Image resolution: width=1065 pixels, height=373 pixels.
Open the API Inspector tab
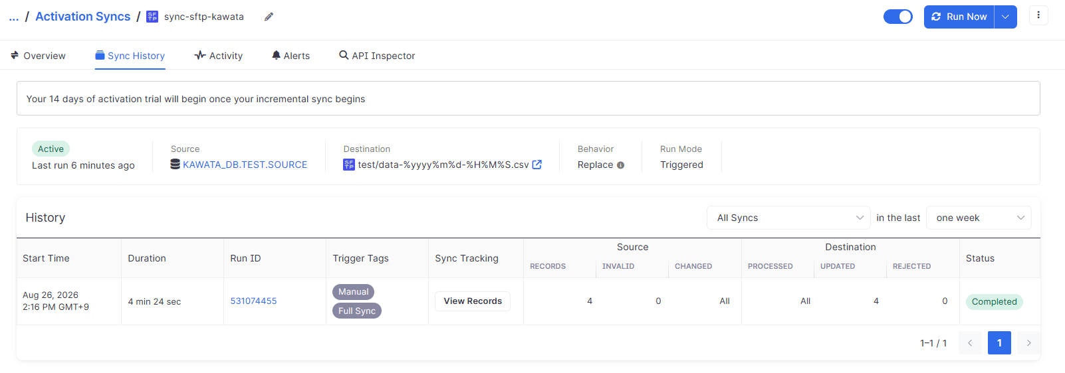click(377, 56)
